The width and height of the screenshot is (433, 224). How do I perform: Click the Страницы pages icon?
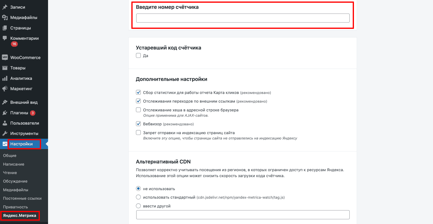5,28
